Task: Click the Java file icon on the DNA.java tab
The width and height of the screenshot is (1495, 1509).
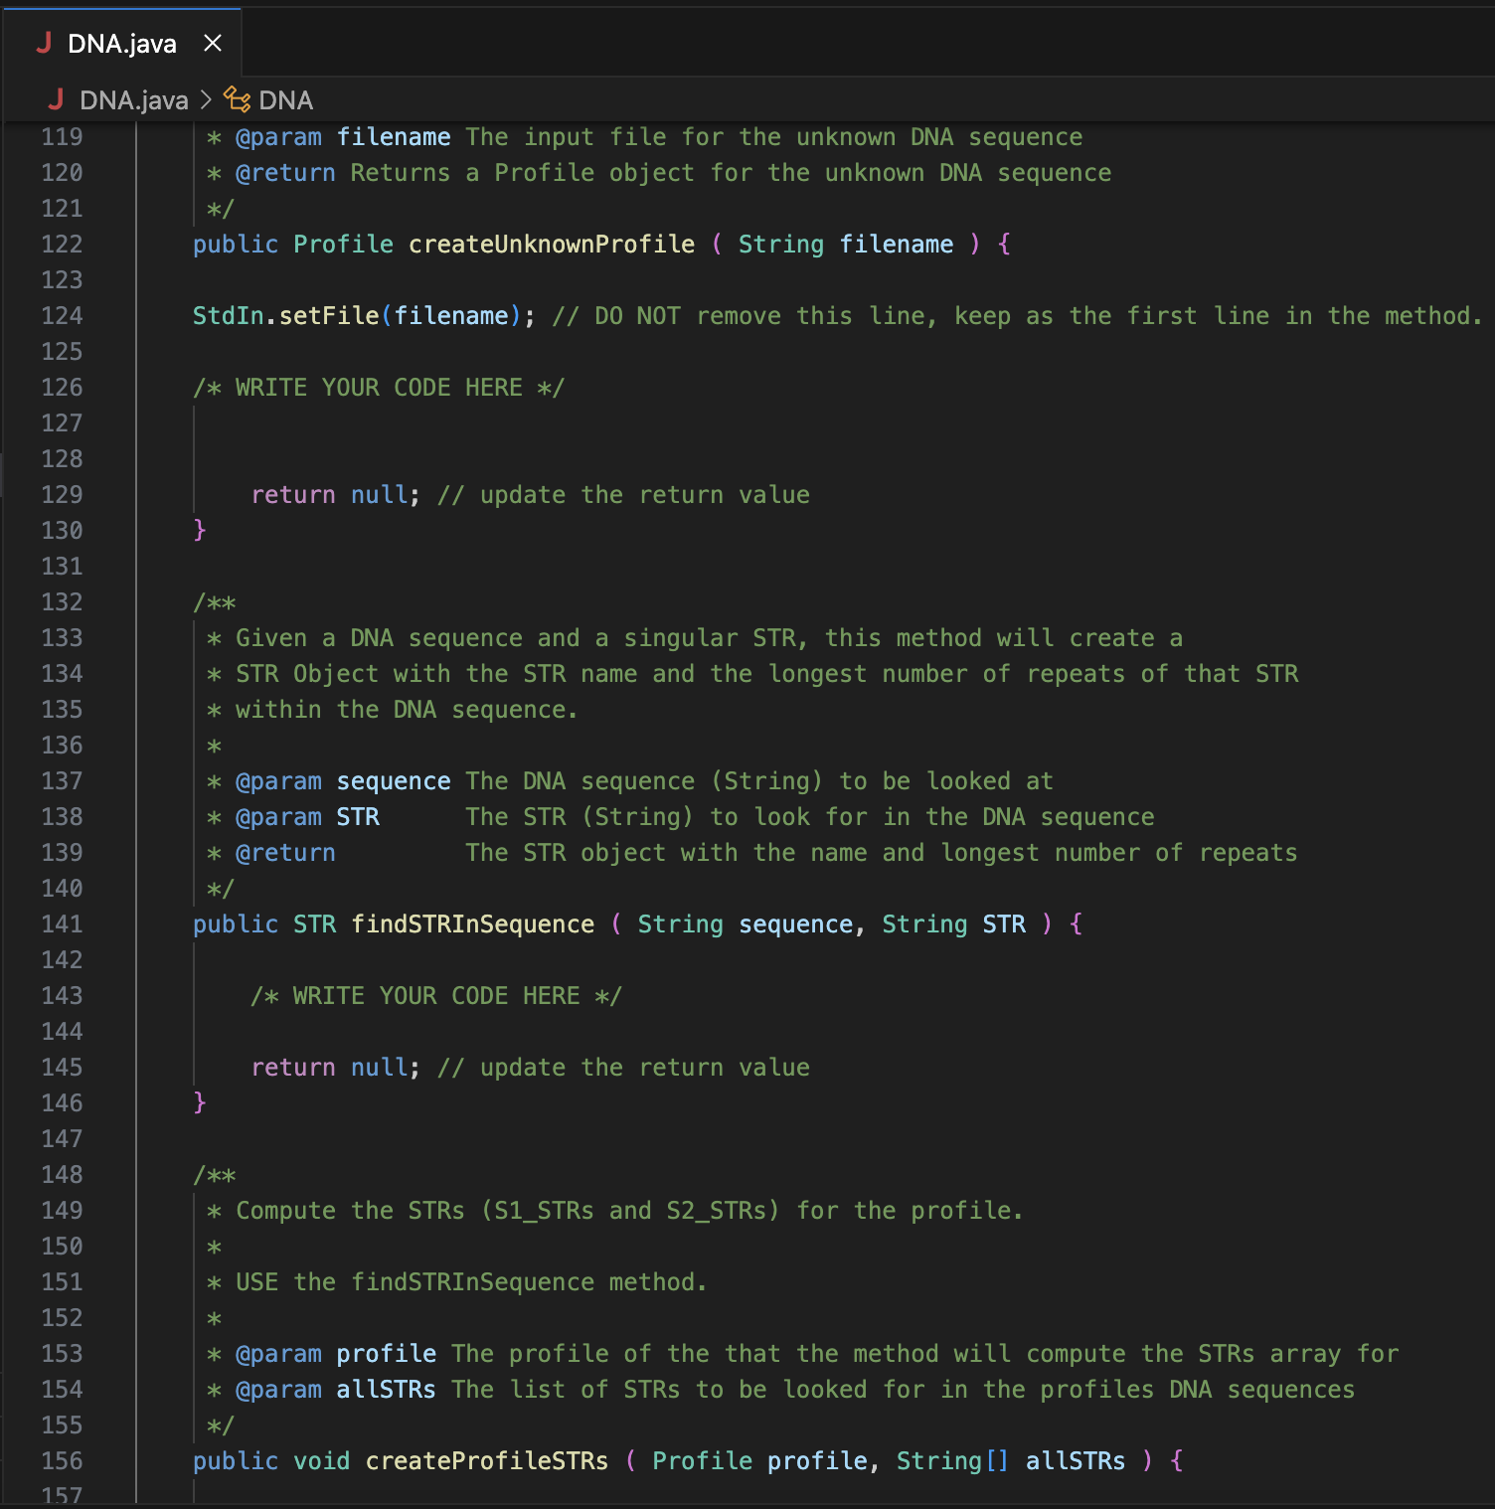Action: (x=43, y=43)
